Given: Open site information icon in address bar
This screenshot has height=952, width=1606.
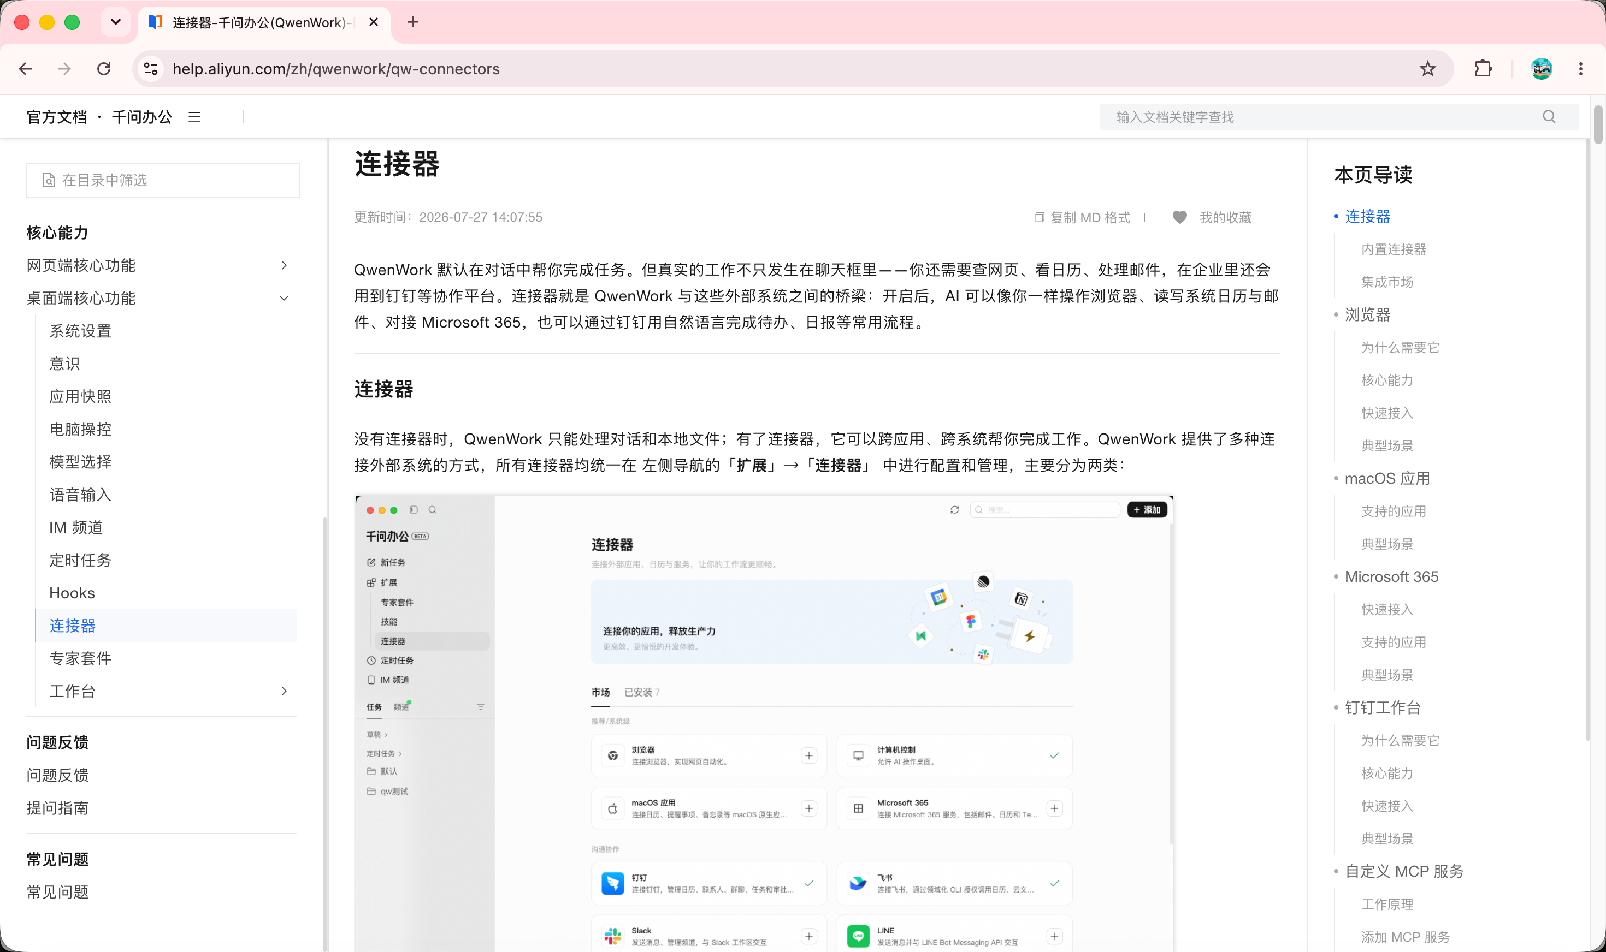Looking at the screenshot, I should coord(151,69).
